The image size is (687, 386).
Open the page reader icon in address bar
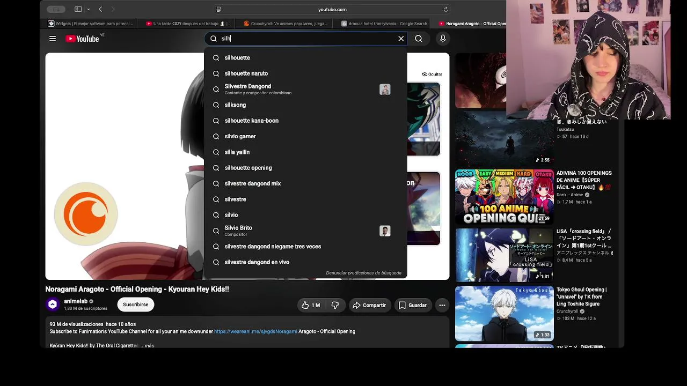tap(218, 9)
